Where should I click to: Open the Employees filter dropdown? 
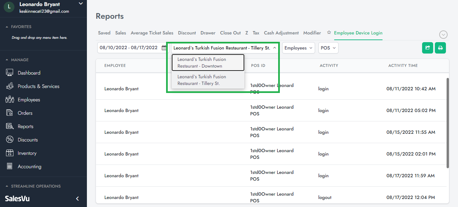tap(298, 48)
